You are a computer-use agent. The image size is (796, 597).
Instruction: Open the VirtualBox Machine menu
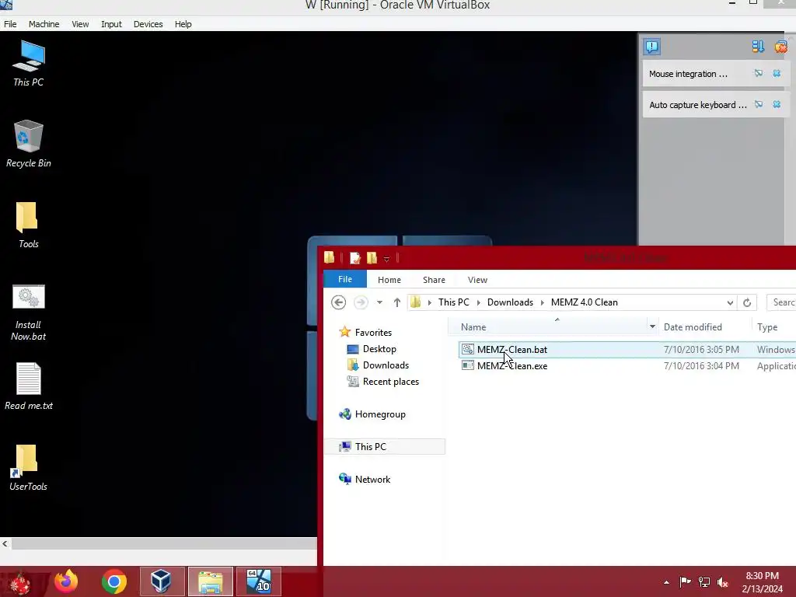44,24
